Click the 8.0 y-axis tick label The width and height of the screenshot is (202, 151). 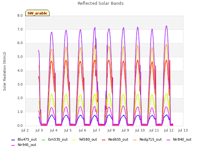tap(20, 15)
